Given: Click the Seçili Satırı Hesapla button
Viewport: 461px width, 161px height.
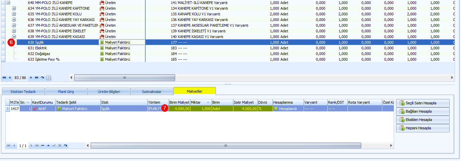Looking at the screenshot, I should [423, 103].
